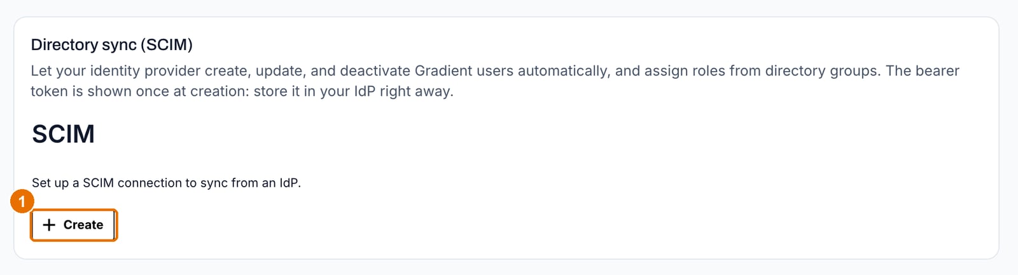Click the Create button for SCIM
Viewport: 1018px width, 275px height.
73,225
